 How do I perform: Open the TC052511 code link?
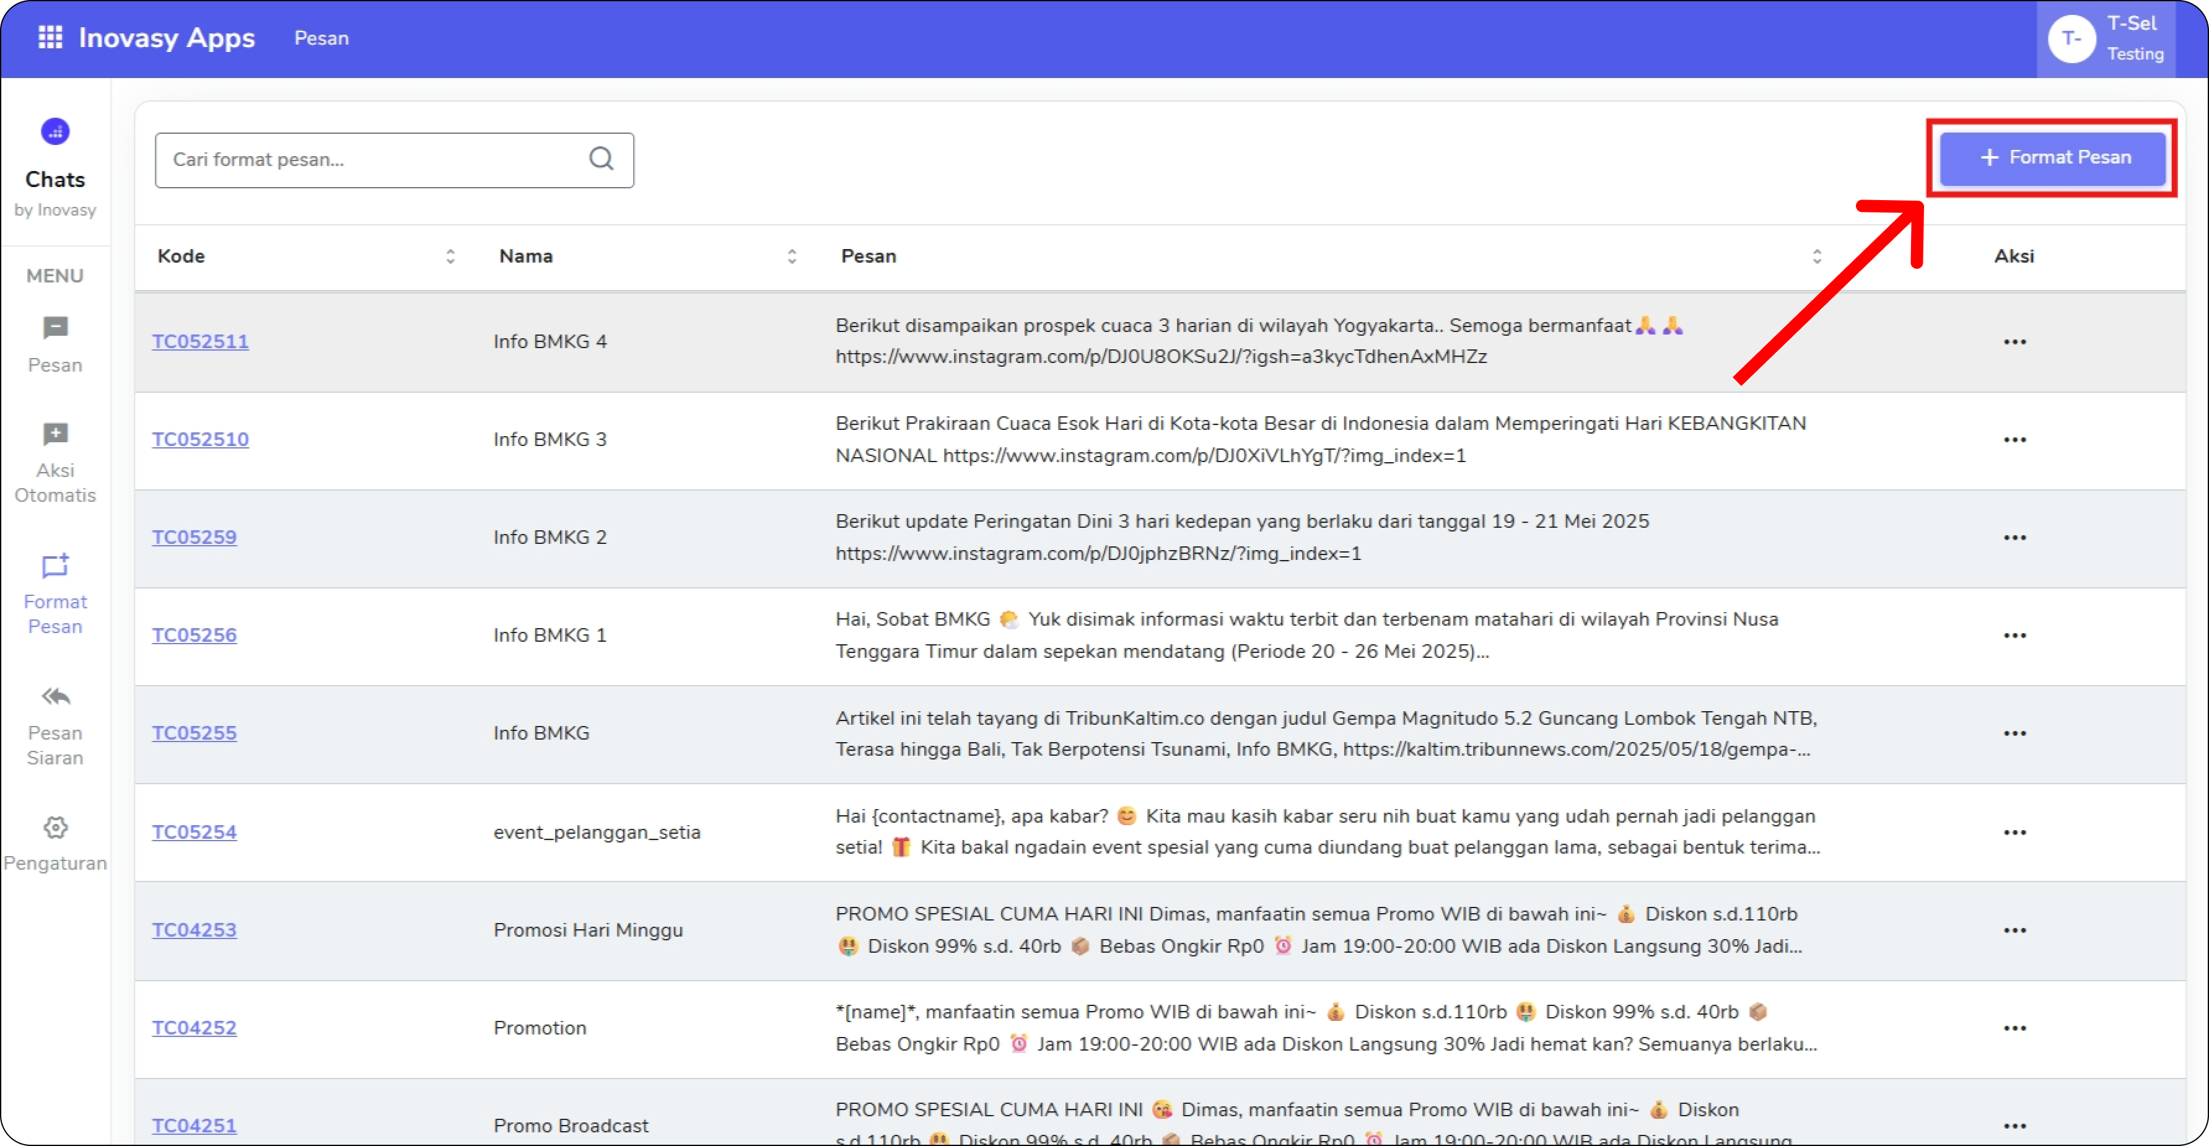[201, 341]
